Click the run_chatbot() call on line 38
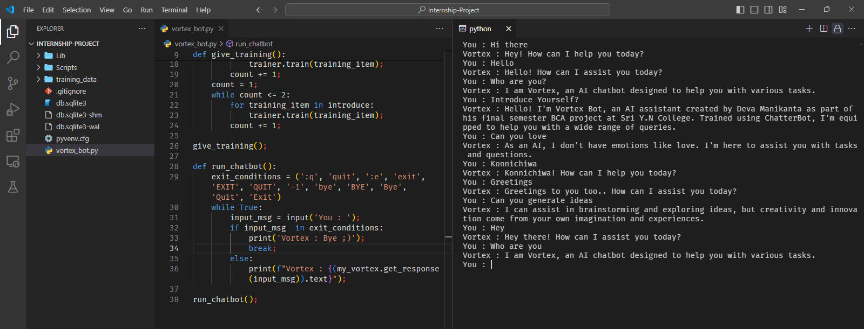This screenshot has width=864, height=329. pos(225,299)
